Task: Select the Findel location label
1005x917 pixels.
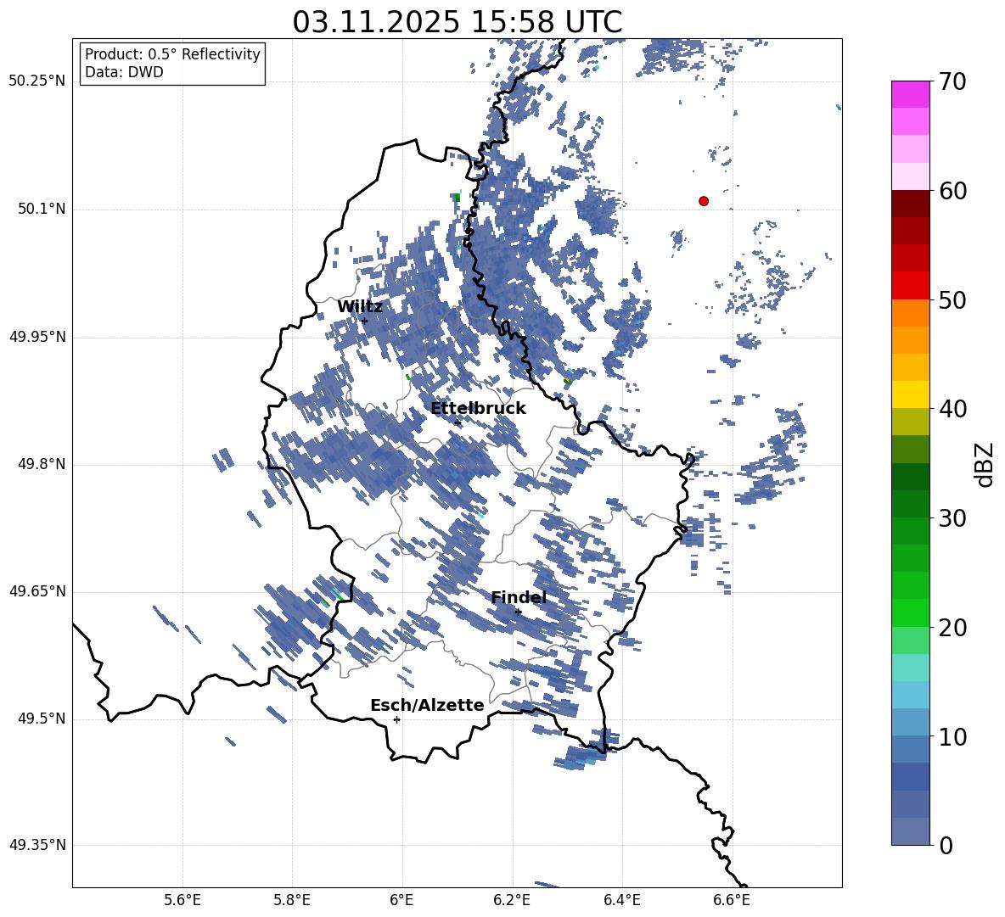Action: click(x=519, y=597)
